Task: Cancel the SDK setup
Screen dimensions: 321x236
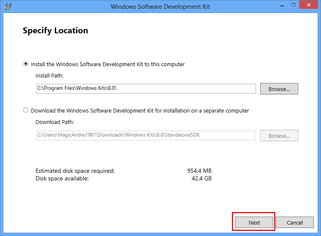Action: [294, 223]
